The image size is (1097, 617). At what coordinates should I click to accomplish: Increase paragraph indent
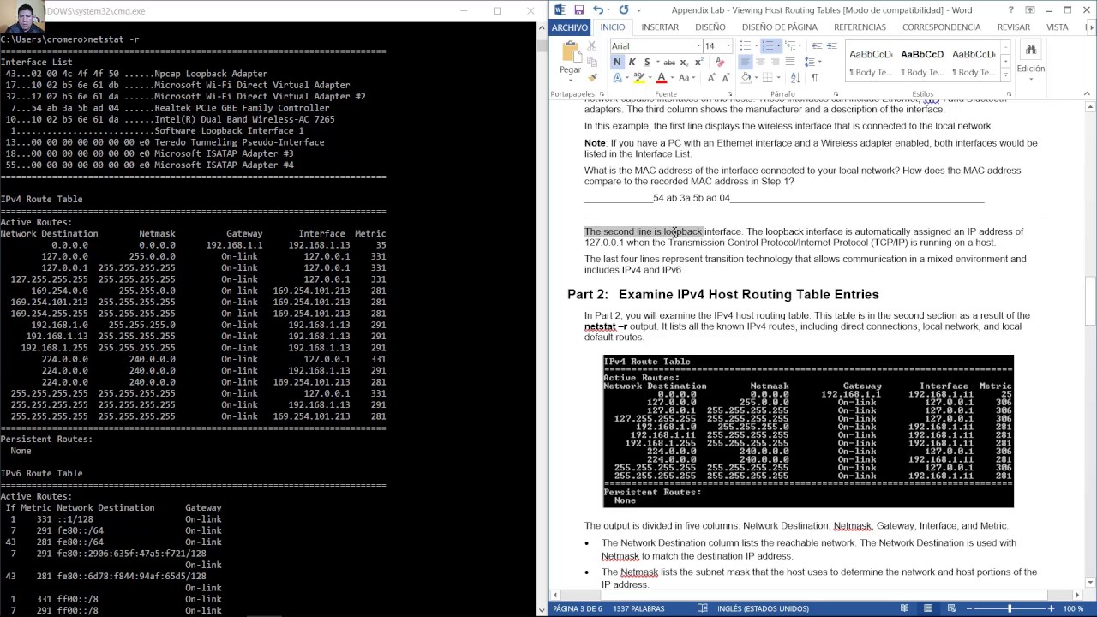click(833, 46)
